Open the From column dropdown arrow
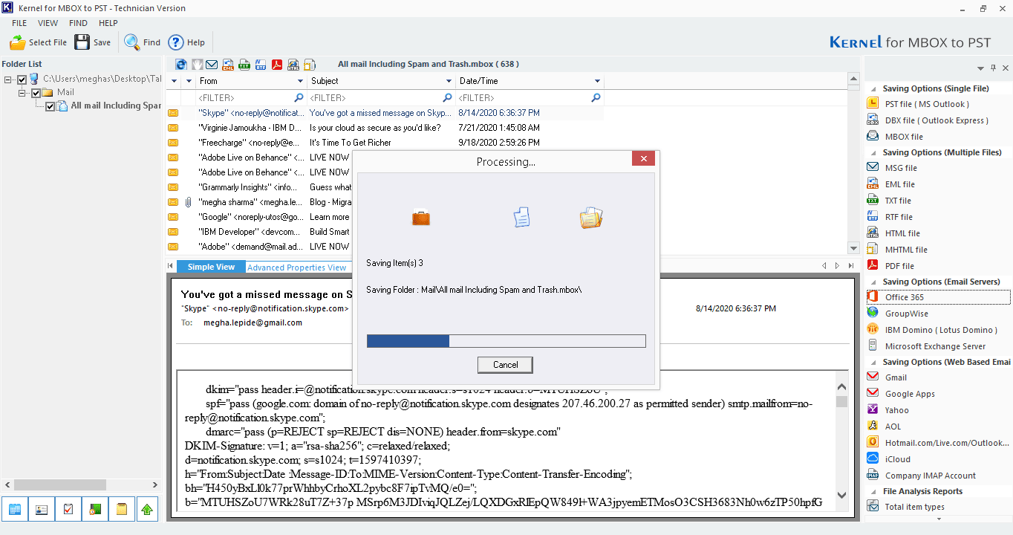The image size is (1013, 535). (300, 81)
